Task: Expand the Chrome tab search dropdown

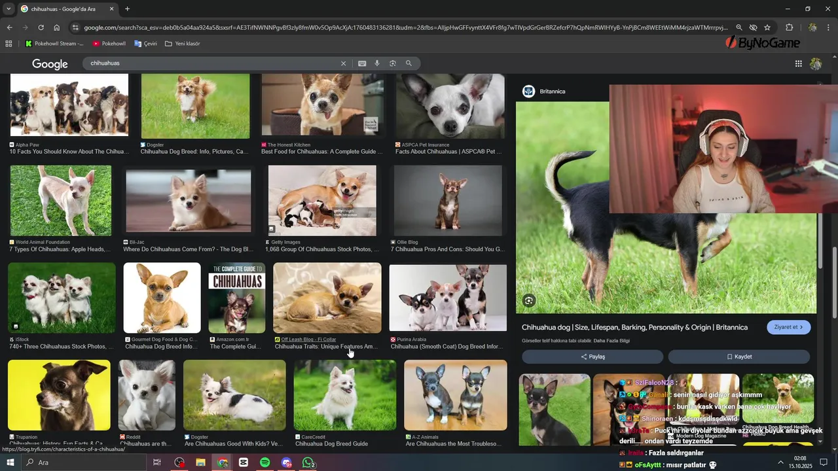Action: (x=9, y=9)
